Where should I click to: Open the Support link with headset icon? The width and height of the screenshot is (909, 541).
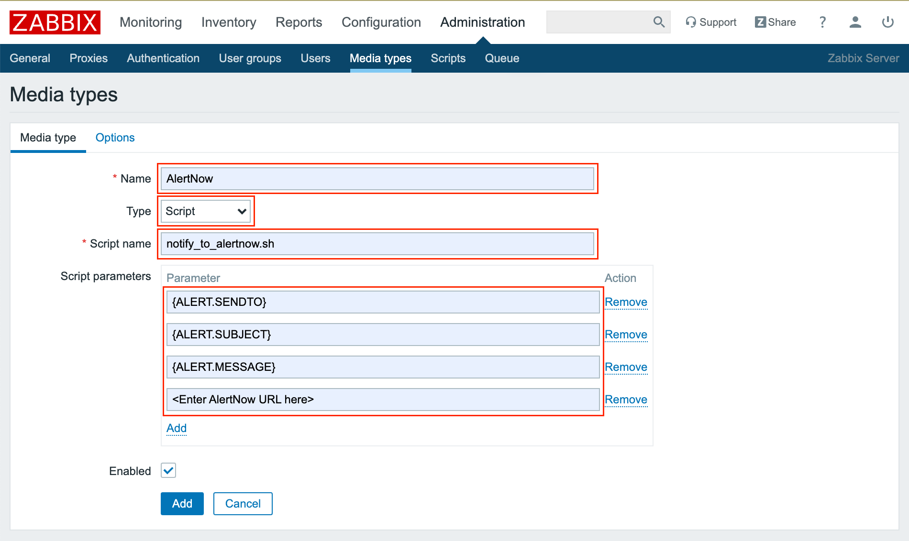point(711,22)
